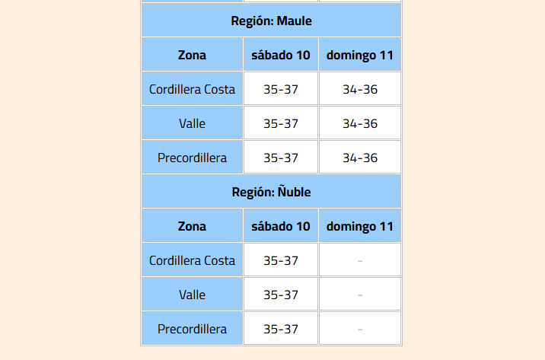This screenshot has height=360, width=545.
Task: Click Zona column header in Ñuble table
Action: (x=192, y=226)
